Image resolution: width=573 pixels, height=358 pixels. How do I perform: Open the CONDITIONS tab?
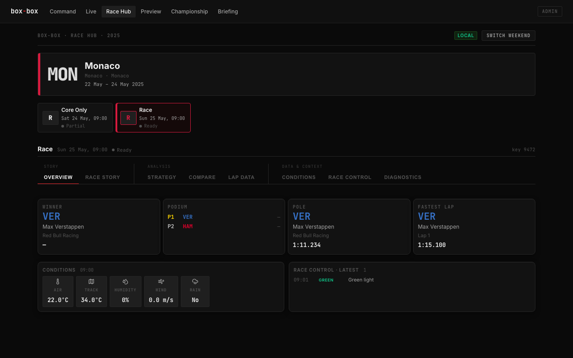point(299,177)
